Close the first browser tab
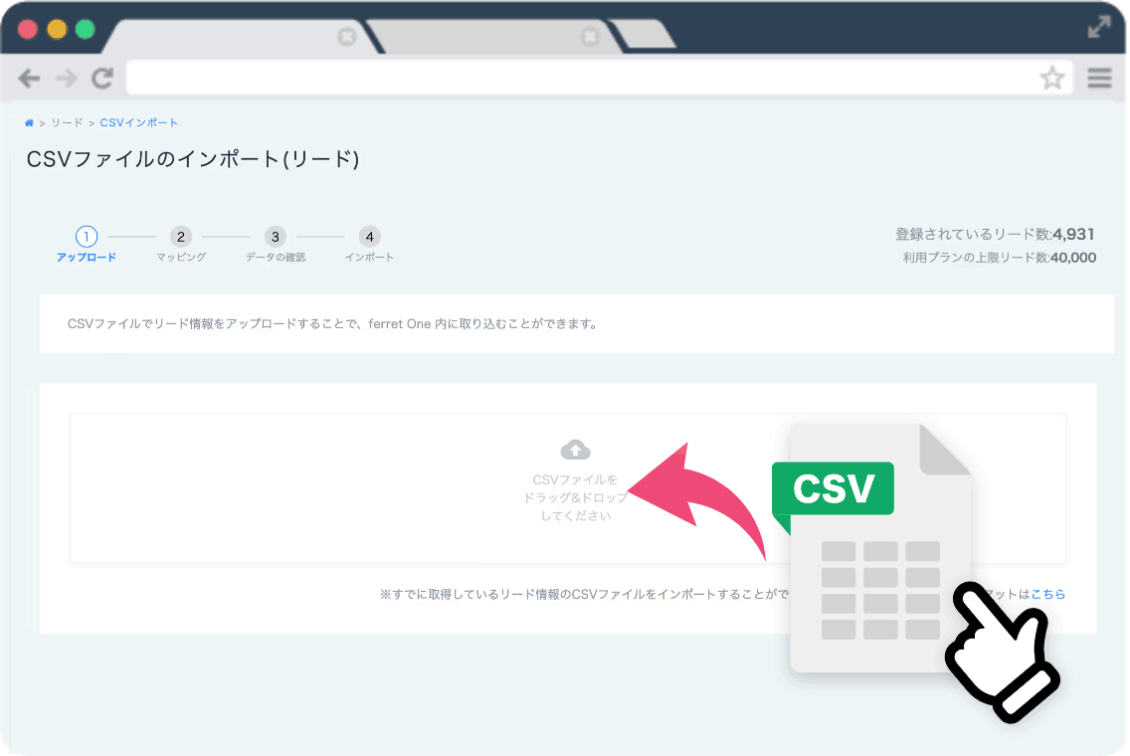The image size is (1130, 756). [x=346, y=37]
